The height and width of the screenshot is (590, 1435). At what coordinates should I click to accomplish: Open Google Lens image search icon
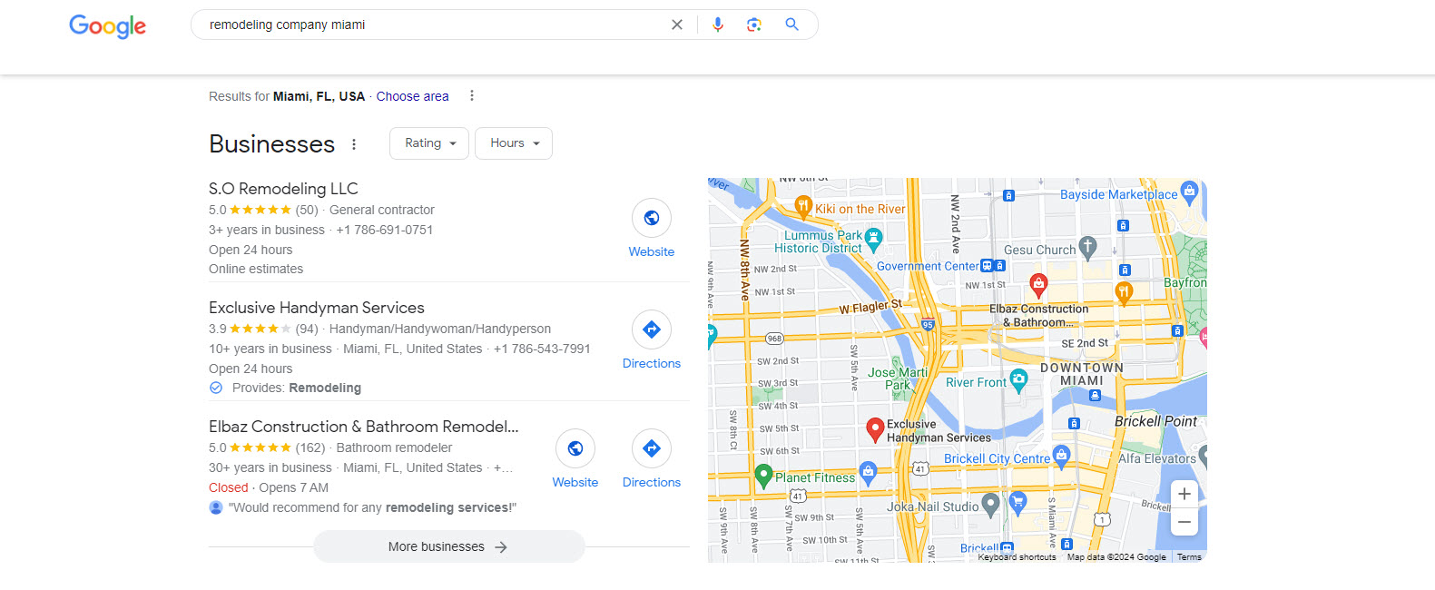pyautogui.click(x=754, y=25)
